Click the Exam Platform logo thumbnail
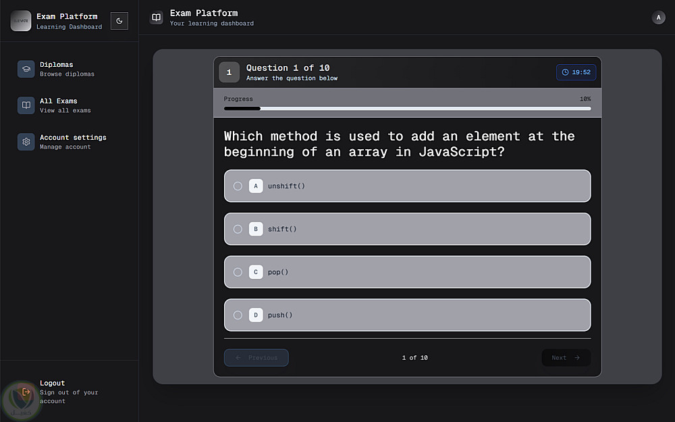The width and height of the screenshot is (675, 422). tap(21, 21)
